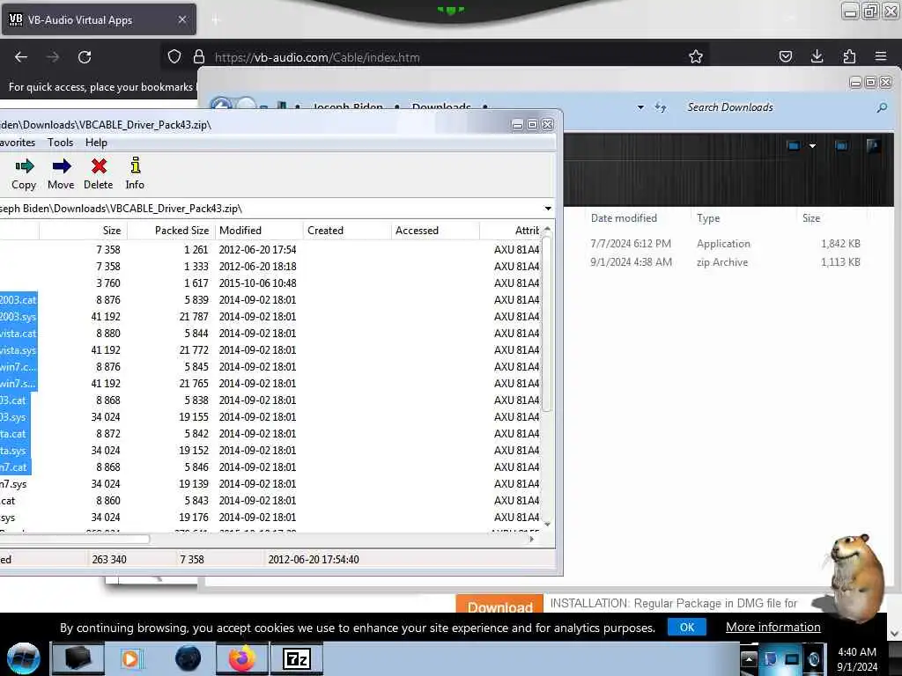Open the Firefox hamburger menu
This screenshot has height=676, width=902.
pyautogui.click(x=881, y=56)
